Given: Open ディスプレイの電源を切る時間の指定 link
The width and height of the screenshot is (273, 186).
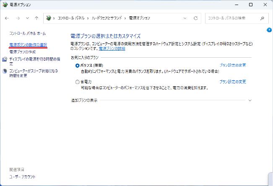Looking at the screenshot, I should tap(35, 61).
